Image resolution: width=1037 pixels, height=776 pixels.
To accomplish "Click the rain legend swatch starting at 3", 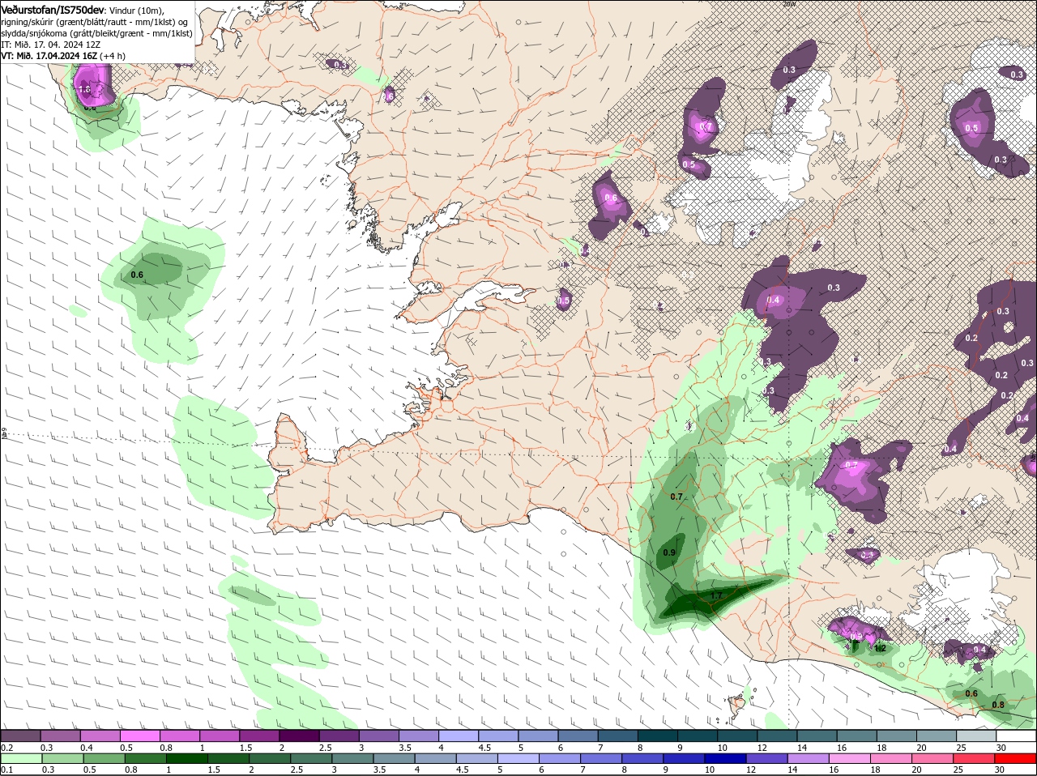I will click(352, 758).
